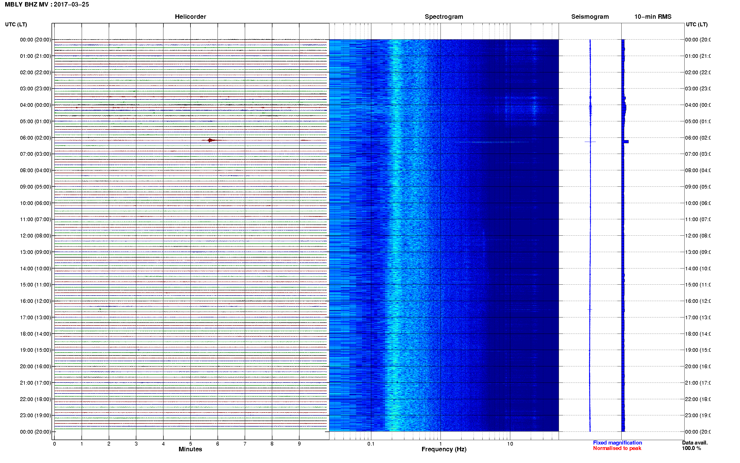Click the 20:00 (16:00) time label on the Helicorder axis
Image resolution: width=740 pixels, height=463 pixels.
(35, 367)
